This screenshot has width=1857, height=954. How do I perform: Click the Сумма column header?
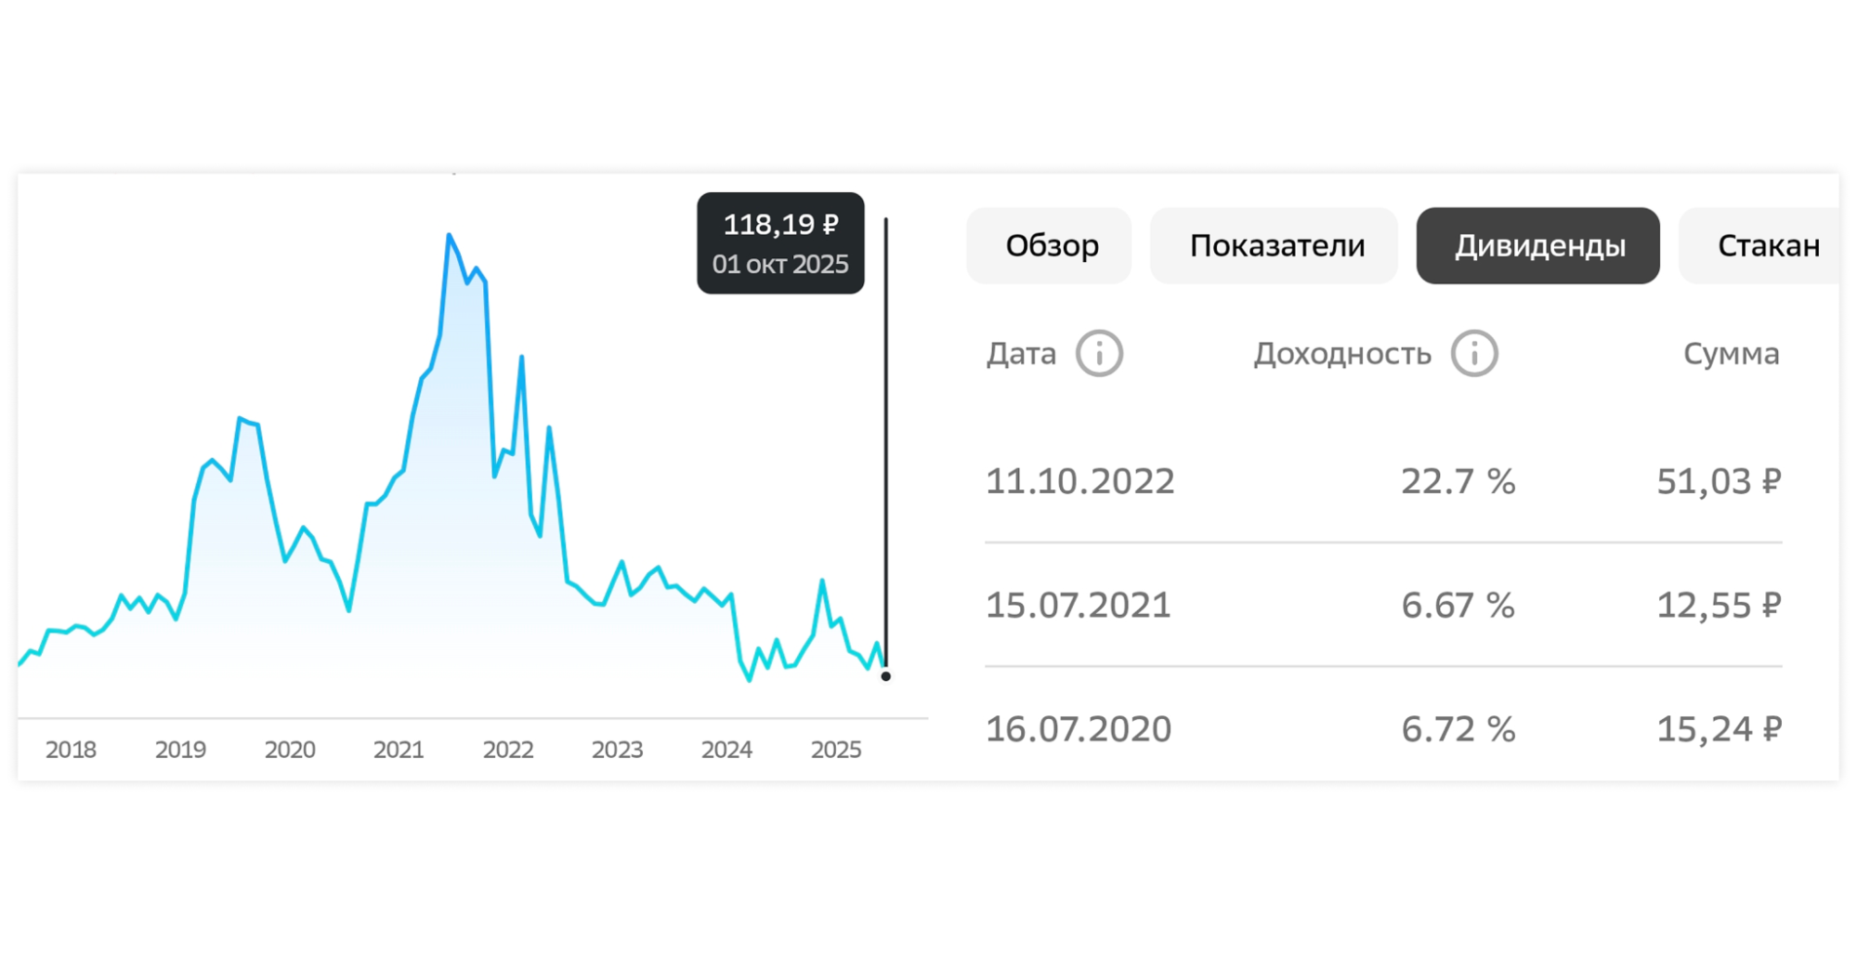tap(1731, 354)
